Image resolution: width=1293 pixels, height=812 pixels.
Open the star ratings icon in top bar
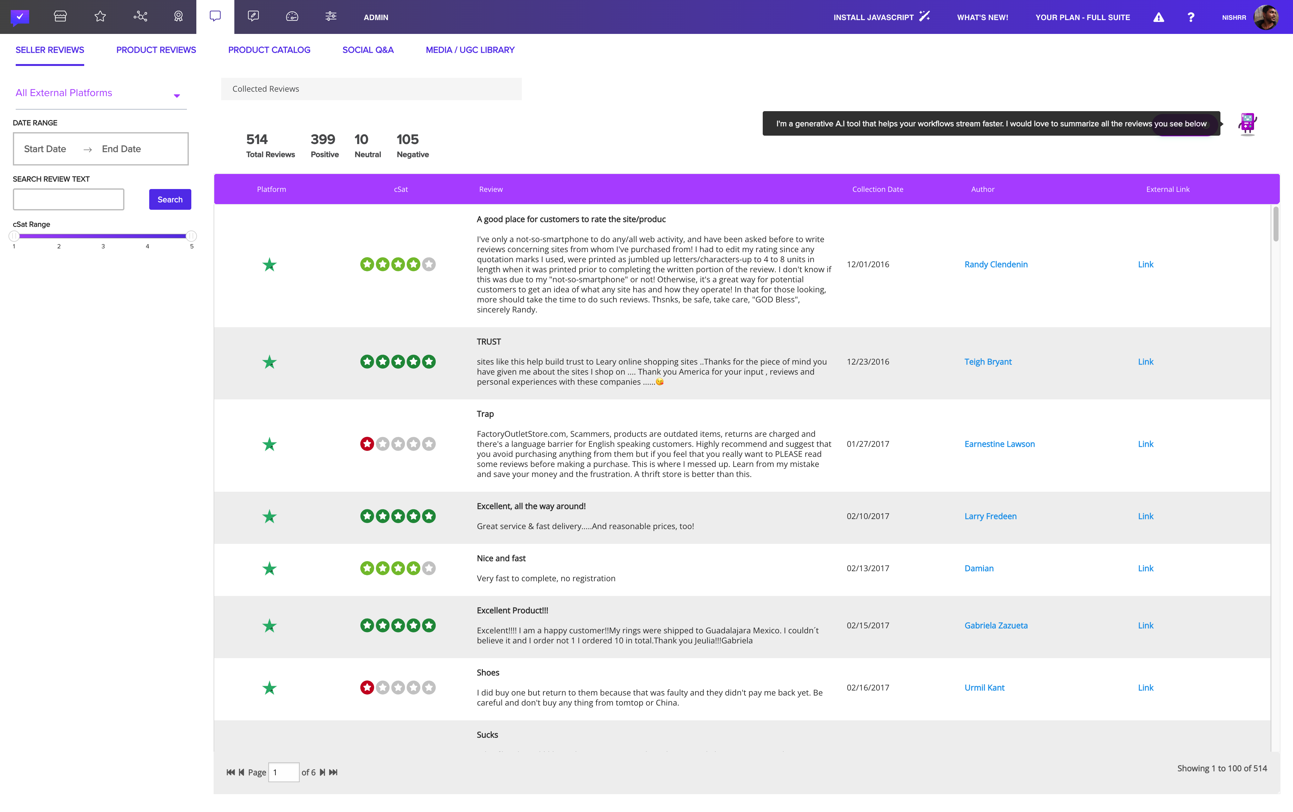pos(100,17)
